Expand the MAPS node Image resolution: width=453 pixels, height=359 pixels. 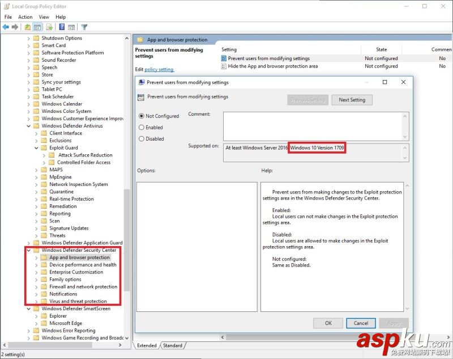pyautogui.click(x=36, y=170)
